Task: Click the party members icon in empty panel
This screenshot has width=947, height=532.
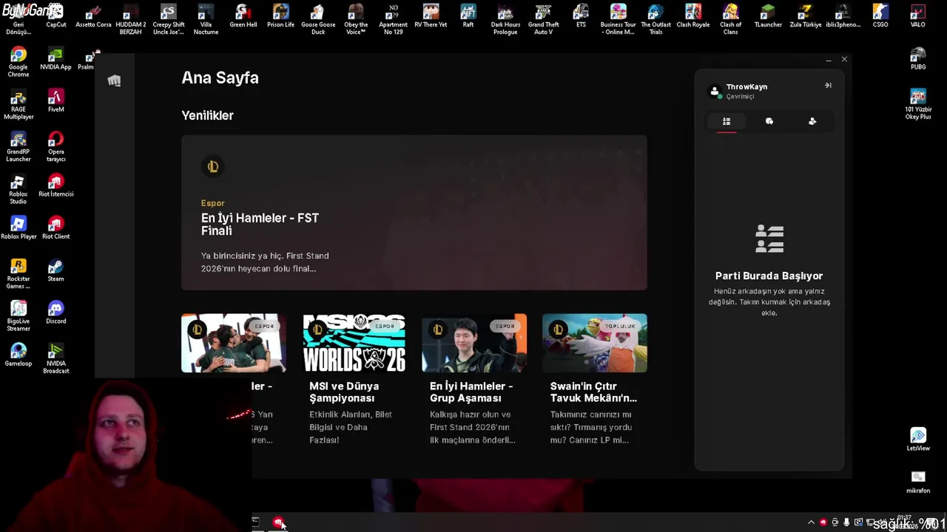Action: pos(769,239)
